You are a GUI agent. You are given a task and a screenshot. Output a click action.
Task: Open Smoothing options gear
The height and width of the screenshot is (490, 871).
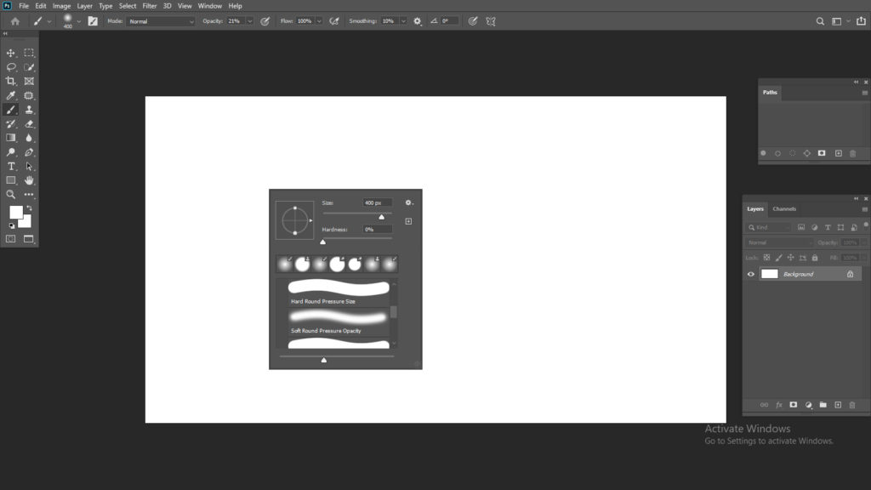tap(417, 21)
